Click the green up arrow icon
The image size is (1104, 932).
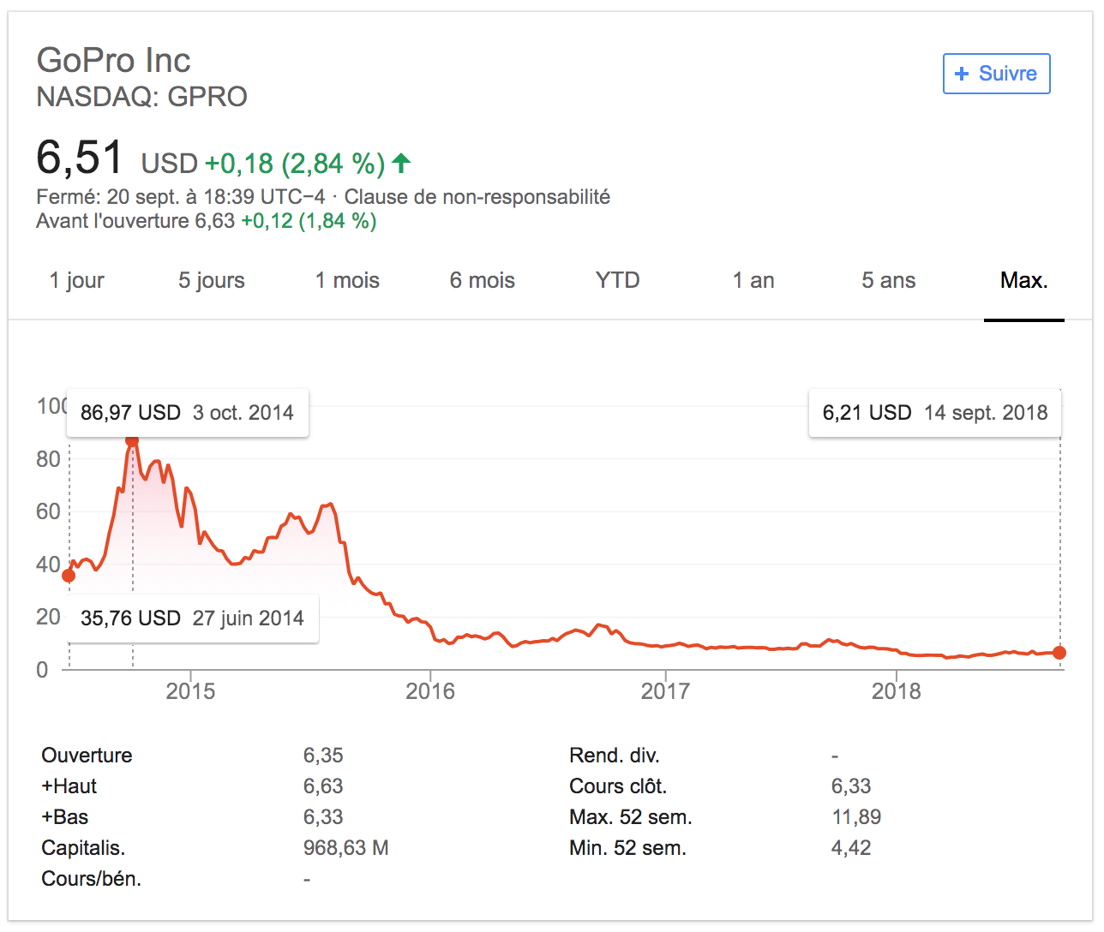[401, 162]
